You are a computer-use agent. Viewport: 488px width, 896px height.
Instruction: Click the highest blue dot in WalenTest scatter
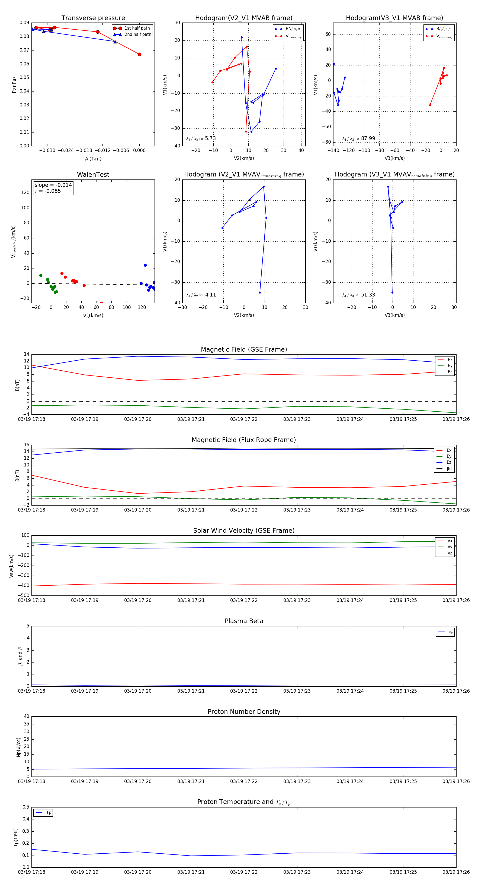[x=145, y=265]
